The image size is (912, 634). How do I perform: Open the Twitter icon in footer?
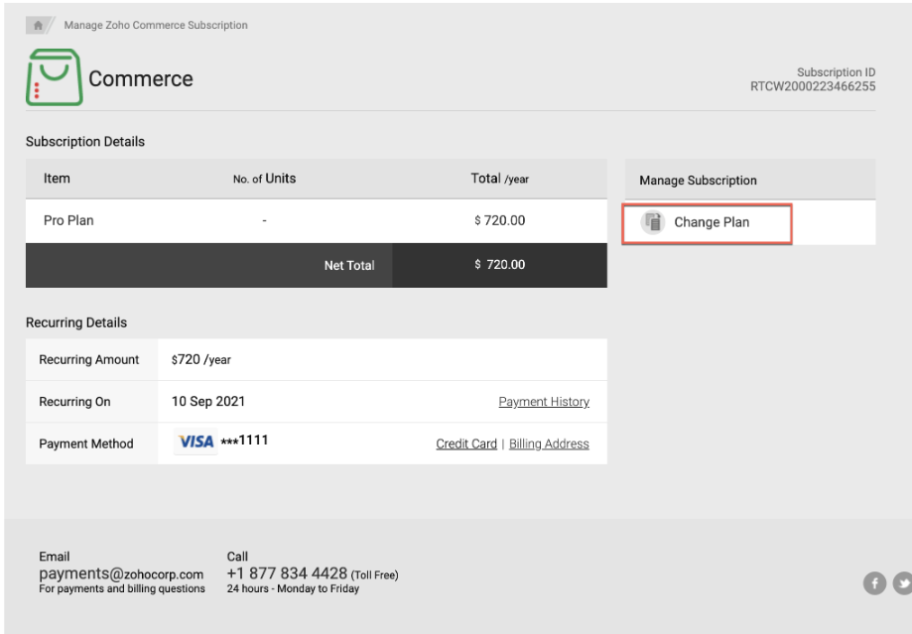tap(903, 583)
